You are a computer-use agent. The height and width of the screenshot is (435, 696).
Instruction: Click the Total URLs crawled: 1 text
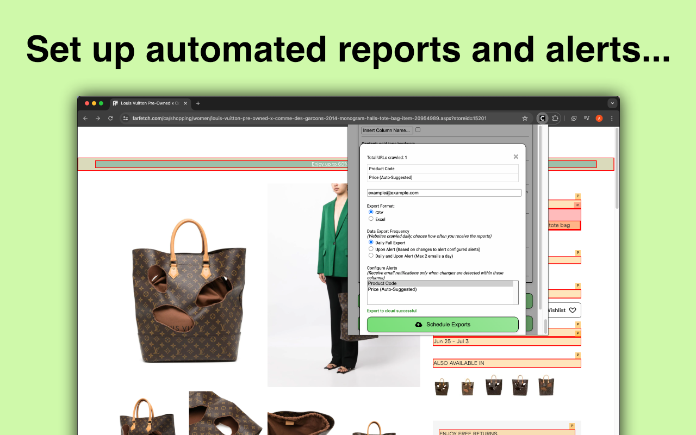pos(387,158)
